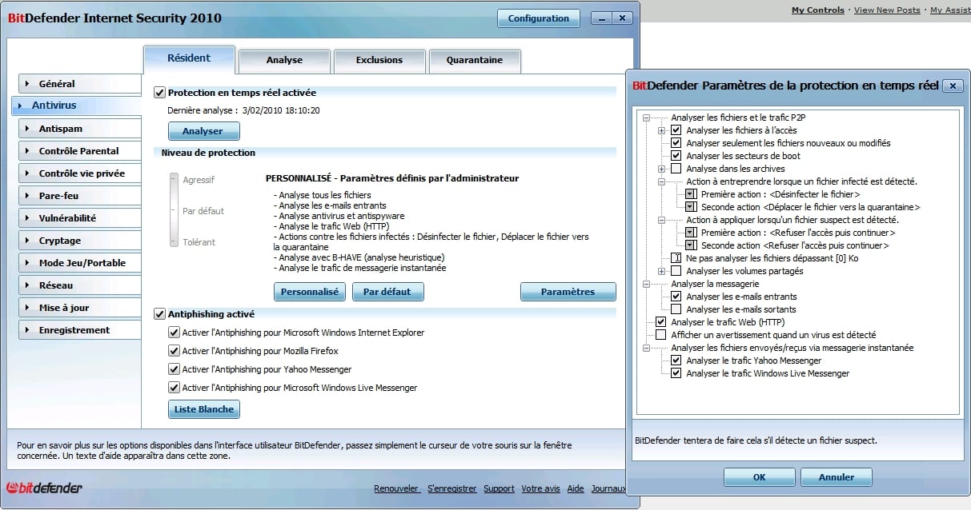Minimize the BitDefender main window
971x510 pixels.
tap(602, 18)
